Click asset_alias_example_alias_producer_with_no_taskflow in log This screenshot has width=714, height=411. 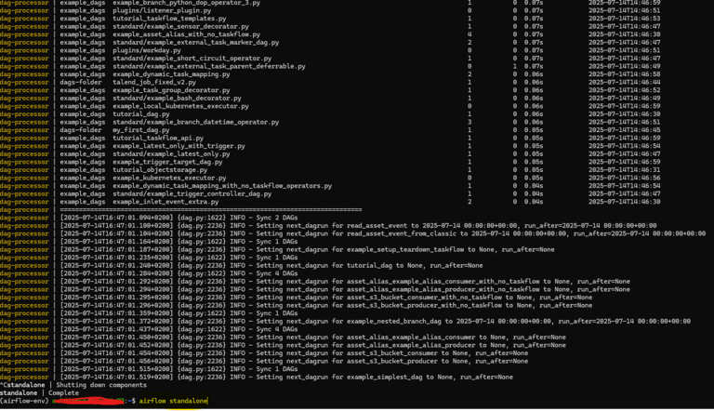point(443,289)
